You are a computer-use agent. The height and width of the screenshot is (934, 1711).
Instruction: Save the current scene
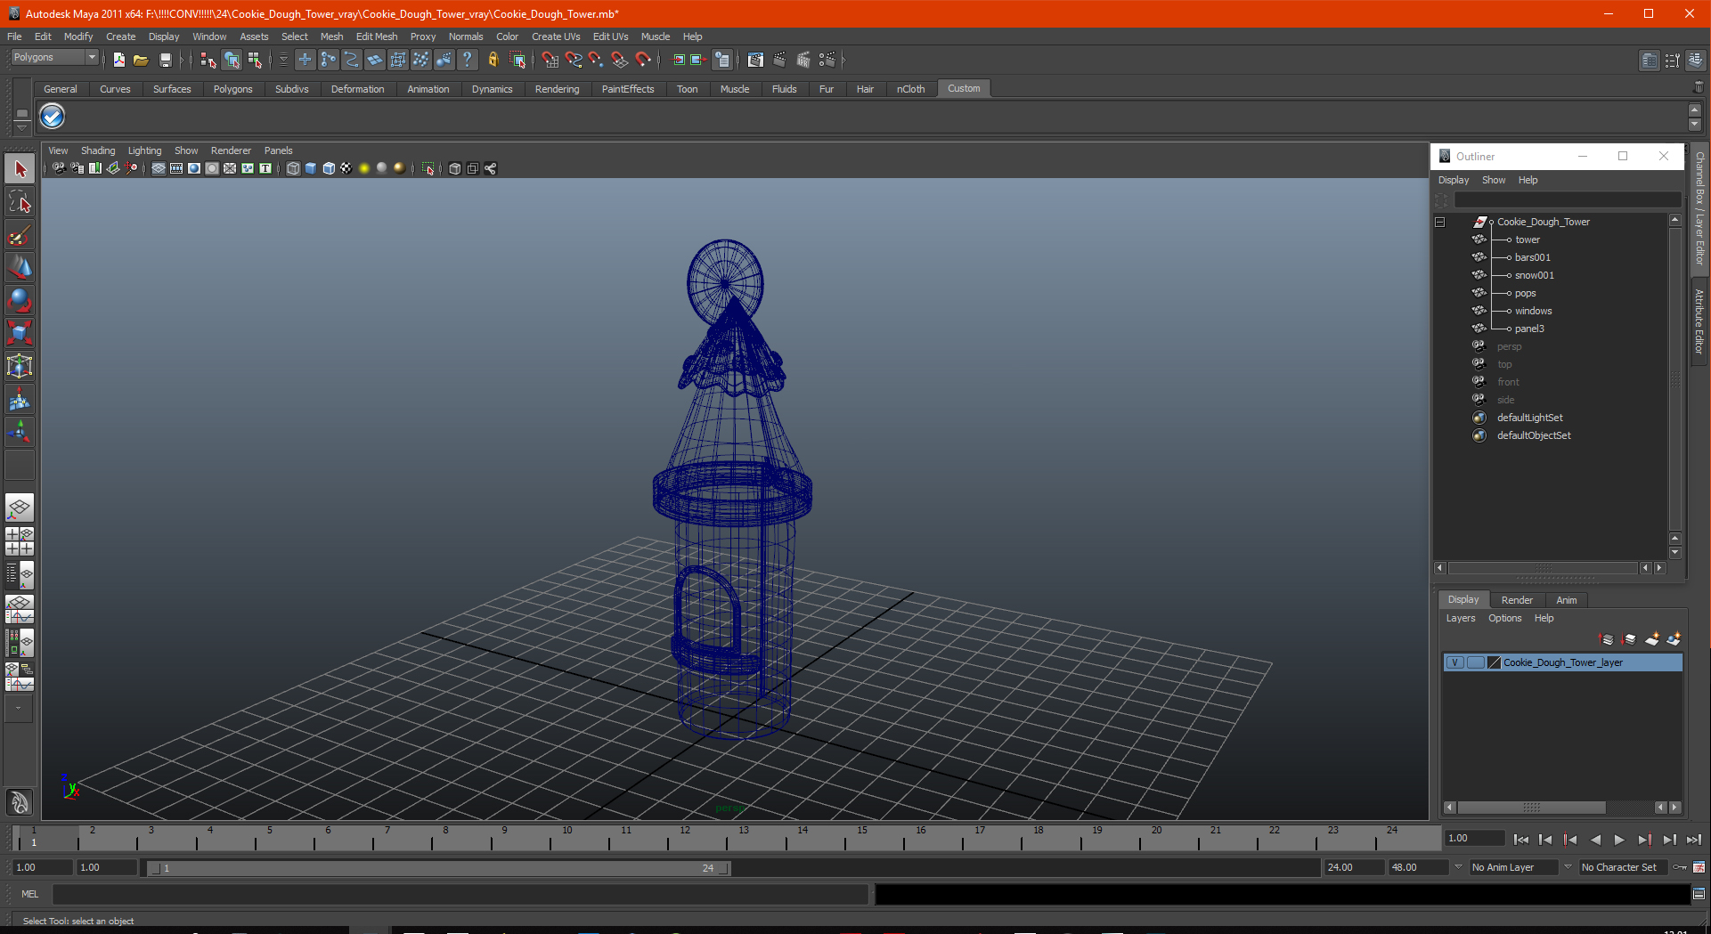[x=165, y=60]
